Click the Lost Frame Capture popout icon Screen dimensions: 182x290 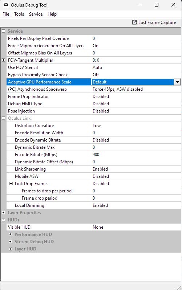click(x=134, y=23)
